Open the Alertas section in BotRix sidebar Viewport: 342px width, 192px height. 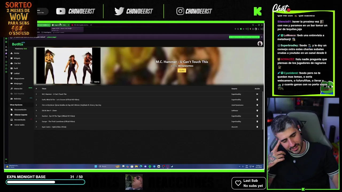(x=16, y=53)
